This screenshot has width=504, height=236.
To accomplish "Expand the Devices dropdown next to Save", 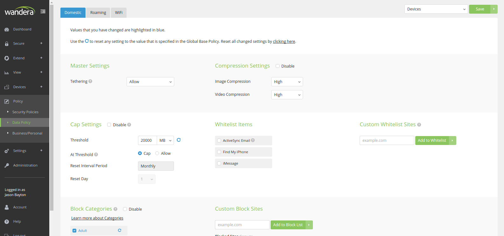I will click(436, 9).
